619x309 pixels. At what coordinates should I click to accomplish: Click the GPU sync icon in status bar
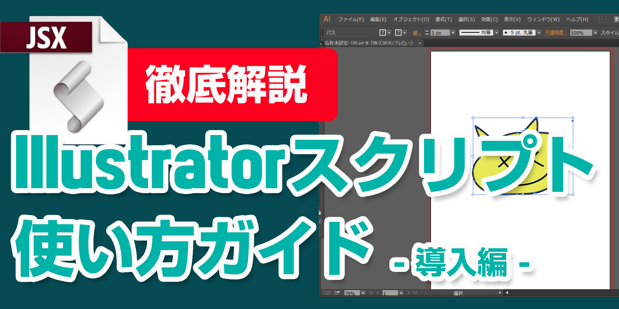327,293
